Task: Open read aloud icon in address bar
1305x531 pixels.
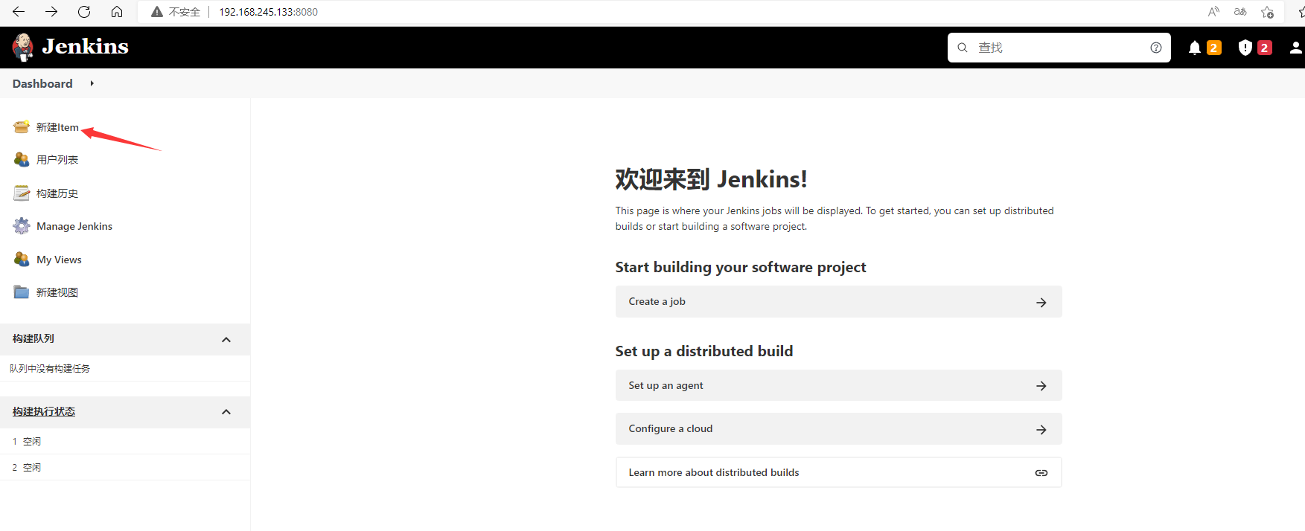Action: click(x=1213, y=12)
